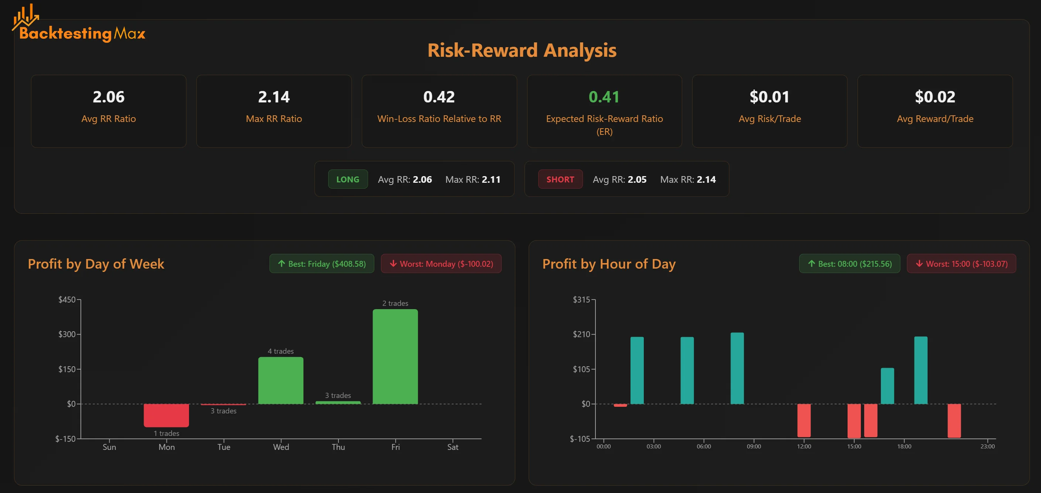Click the red hourly bar at 15:00

point(854,421)
